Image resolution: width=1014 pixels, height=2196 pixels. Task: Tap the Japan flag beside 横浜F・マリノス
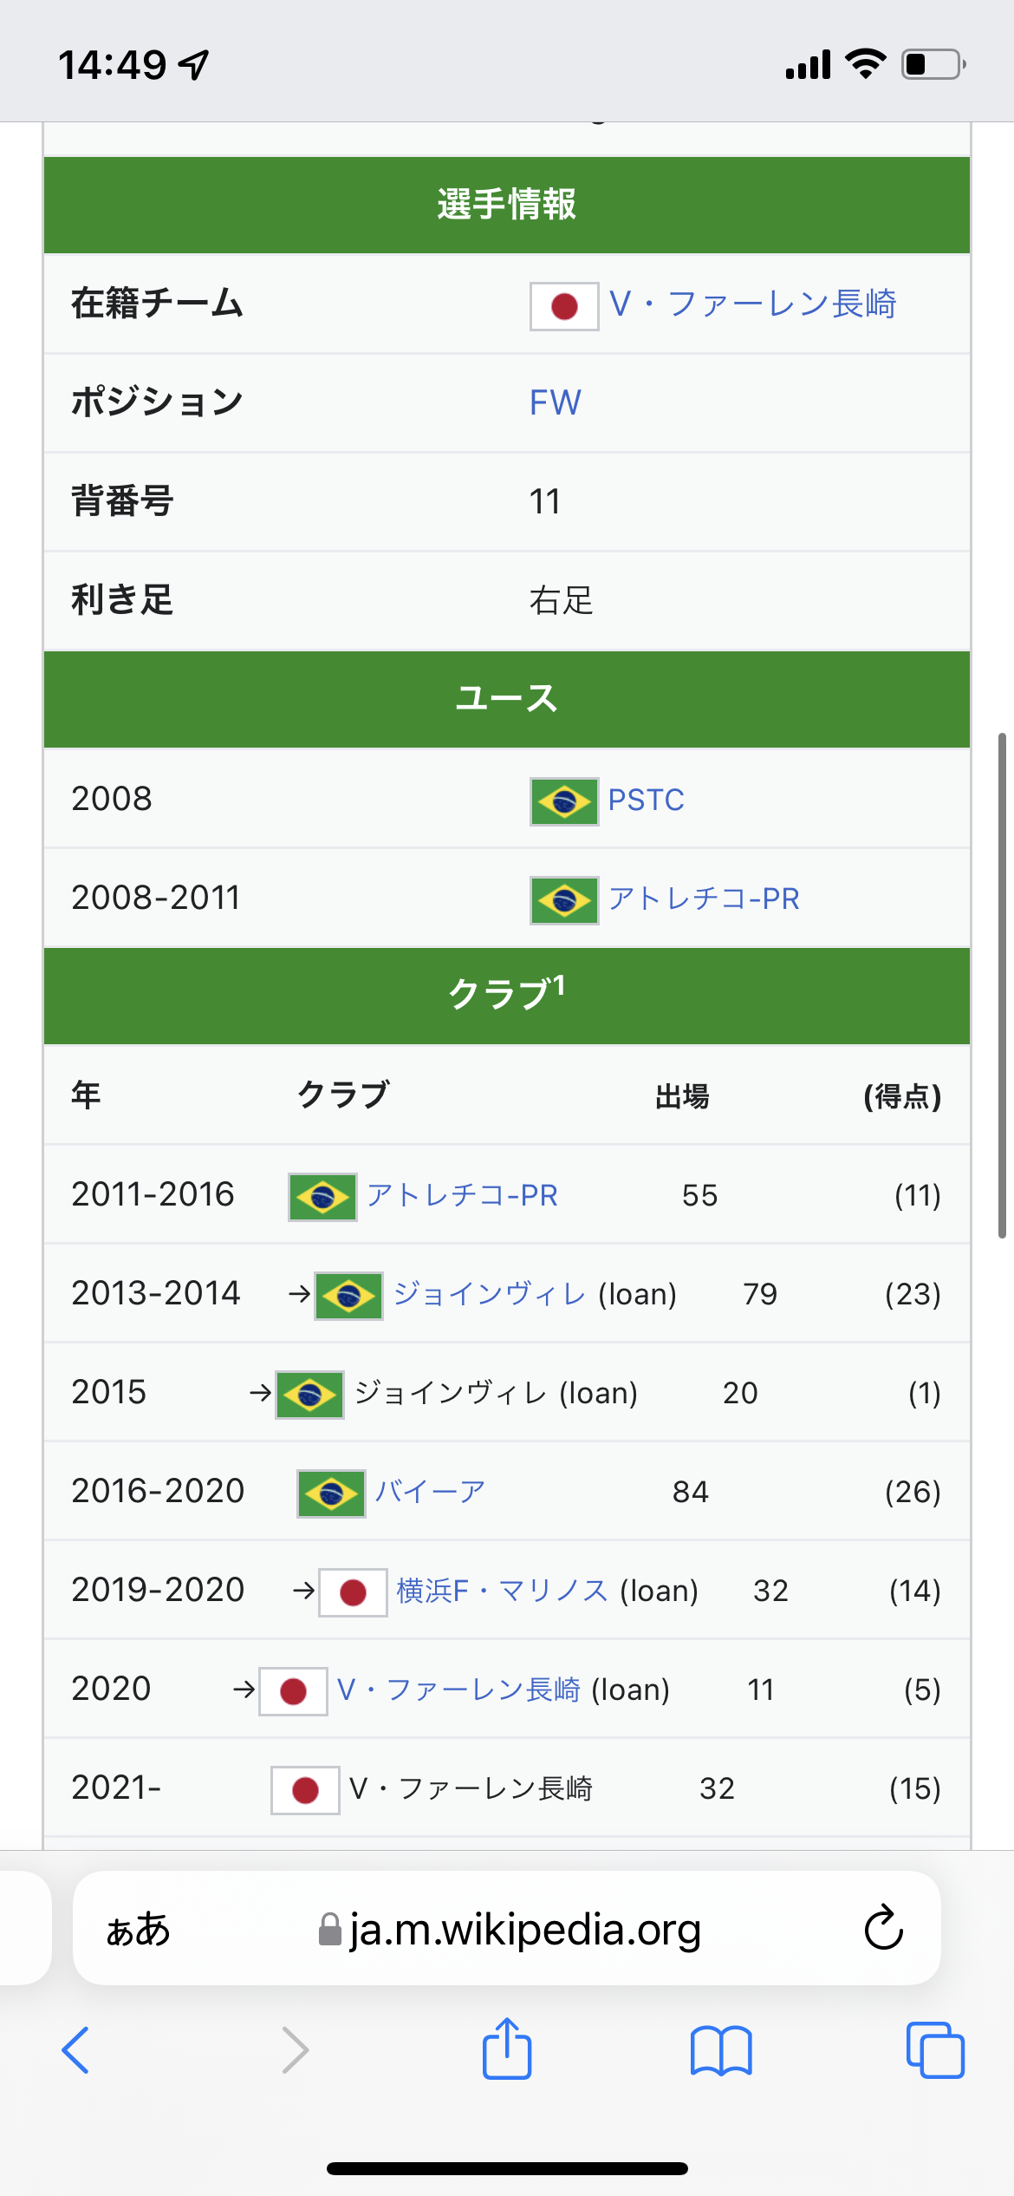click(x=353, y=1591)
